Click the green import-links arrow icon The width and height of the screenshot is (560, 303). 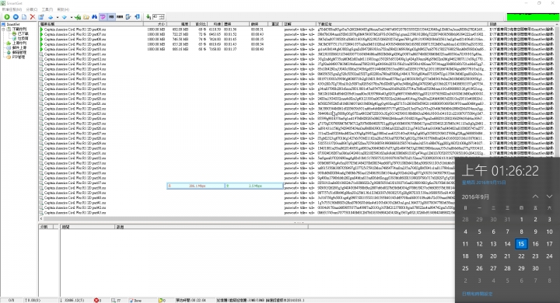[x=78, y=17]
